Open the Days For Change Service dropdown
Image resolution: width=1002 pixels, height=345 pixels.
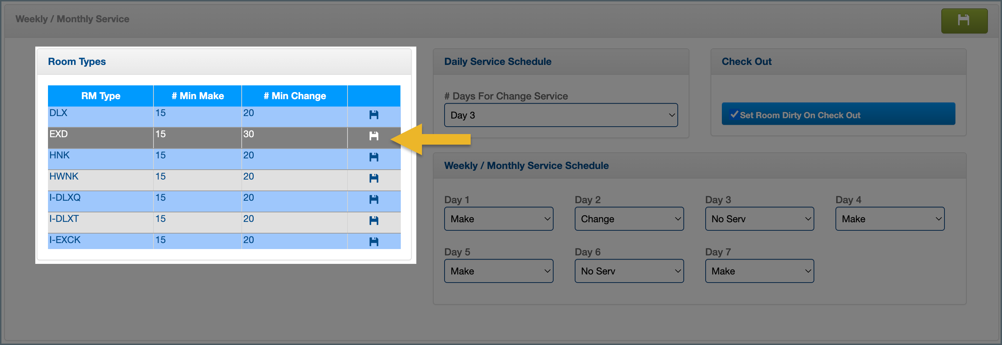[561, 115]
